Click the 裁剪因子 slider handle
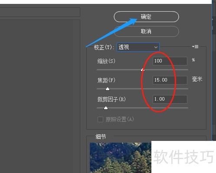216x173 pixels. point(106,108)
